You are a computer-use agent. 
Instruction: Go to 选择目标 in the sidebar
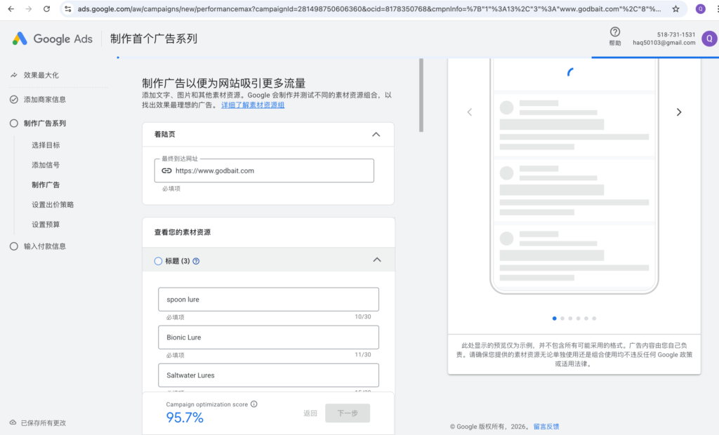(46, 145)
